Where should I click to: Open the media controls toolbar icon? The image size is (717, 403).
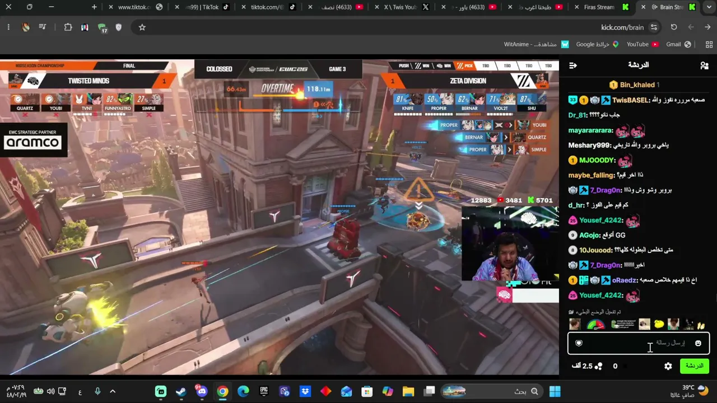point(43,27)
